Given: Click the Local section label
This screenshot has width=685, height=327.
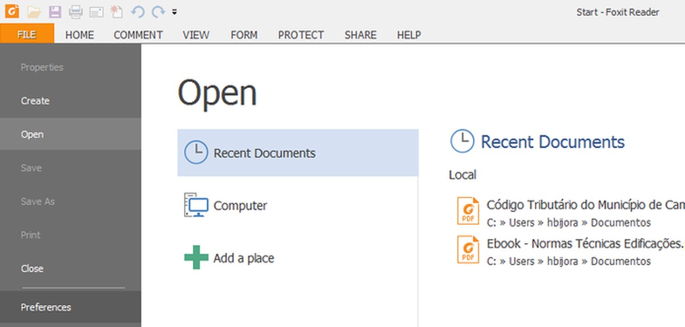Looking at the screenshot, I should 462,175.
